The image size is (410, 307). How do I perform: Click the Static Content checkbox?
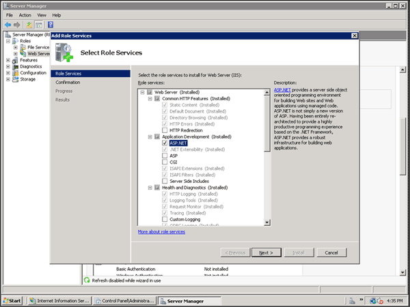[x=165, y=105]
